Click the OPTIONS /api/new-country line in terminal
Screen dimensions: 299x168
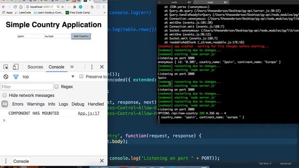click(192, 113)
